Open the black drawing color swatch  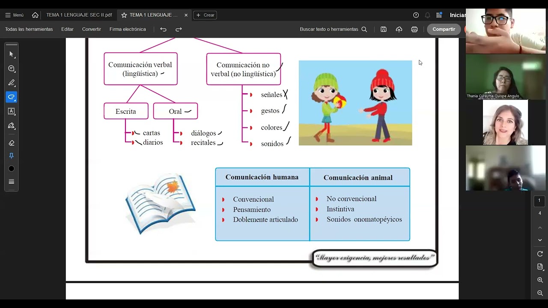[x=12, y=169]
